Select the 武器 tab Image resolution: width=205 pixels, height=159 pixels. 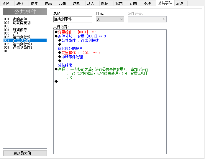point(64,4)
